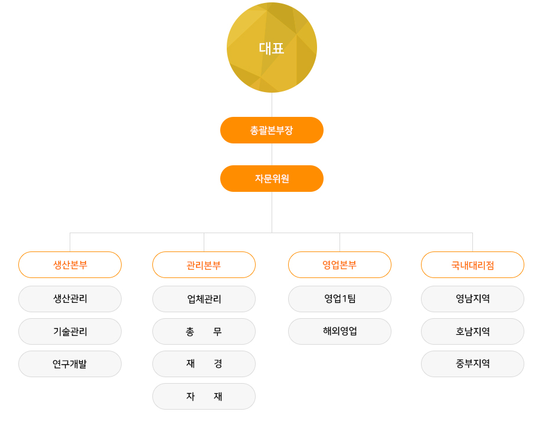Image resolution: width=555 pixels, height=425 pixels.
Task: Pick the 영남지역 region box
Action: (x=472, y=299)
